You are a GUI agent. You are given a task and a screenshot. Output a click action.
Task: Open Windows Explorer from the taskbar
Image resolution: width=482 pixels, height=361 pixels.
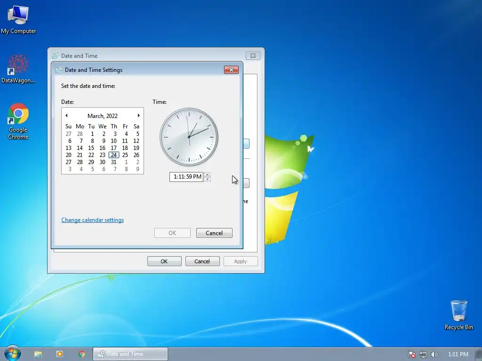pyautogui.click(x=38, y=354)
